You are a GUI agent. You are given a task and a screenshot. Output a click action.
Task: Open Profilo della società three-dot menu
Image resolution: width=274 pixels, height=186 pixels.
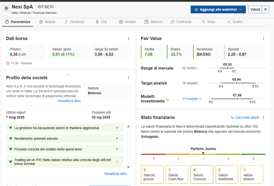[x=128, y=78]
